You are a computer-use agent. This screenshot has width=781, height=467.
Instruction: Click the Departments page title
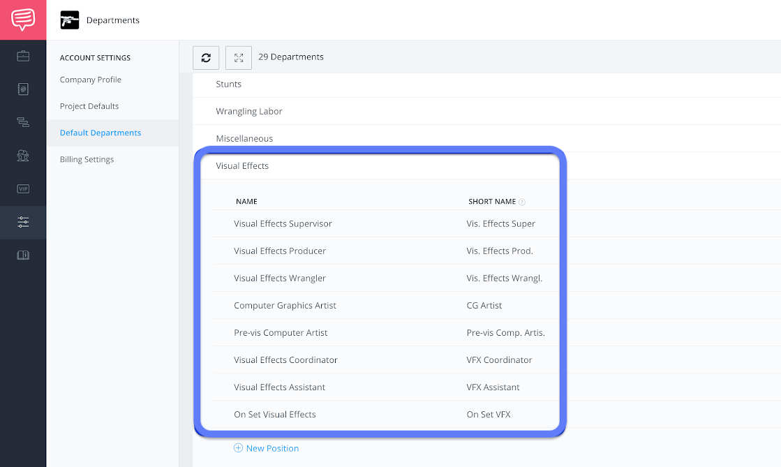(112, 20)
